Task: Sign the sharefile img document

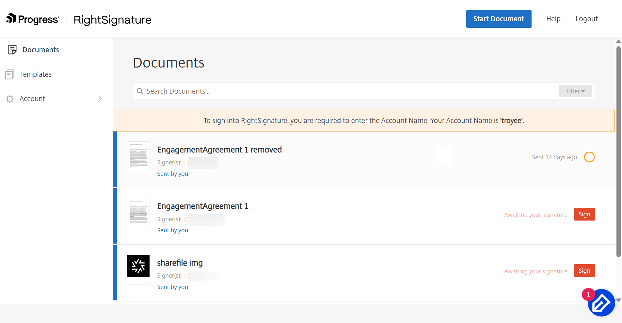Action: pyautogui.click(x=584, y=271)
